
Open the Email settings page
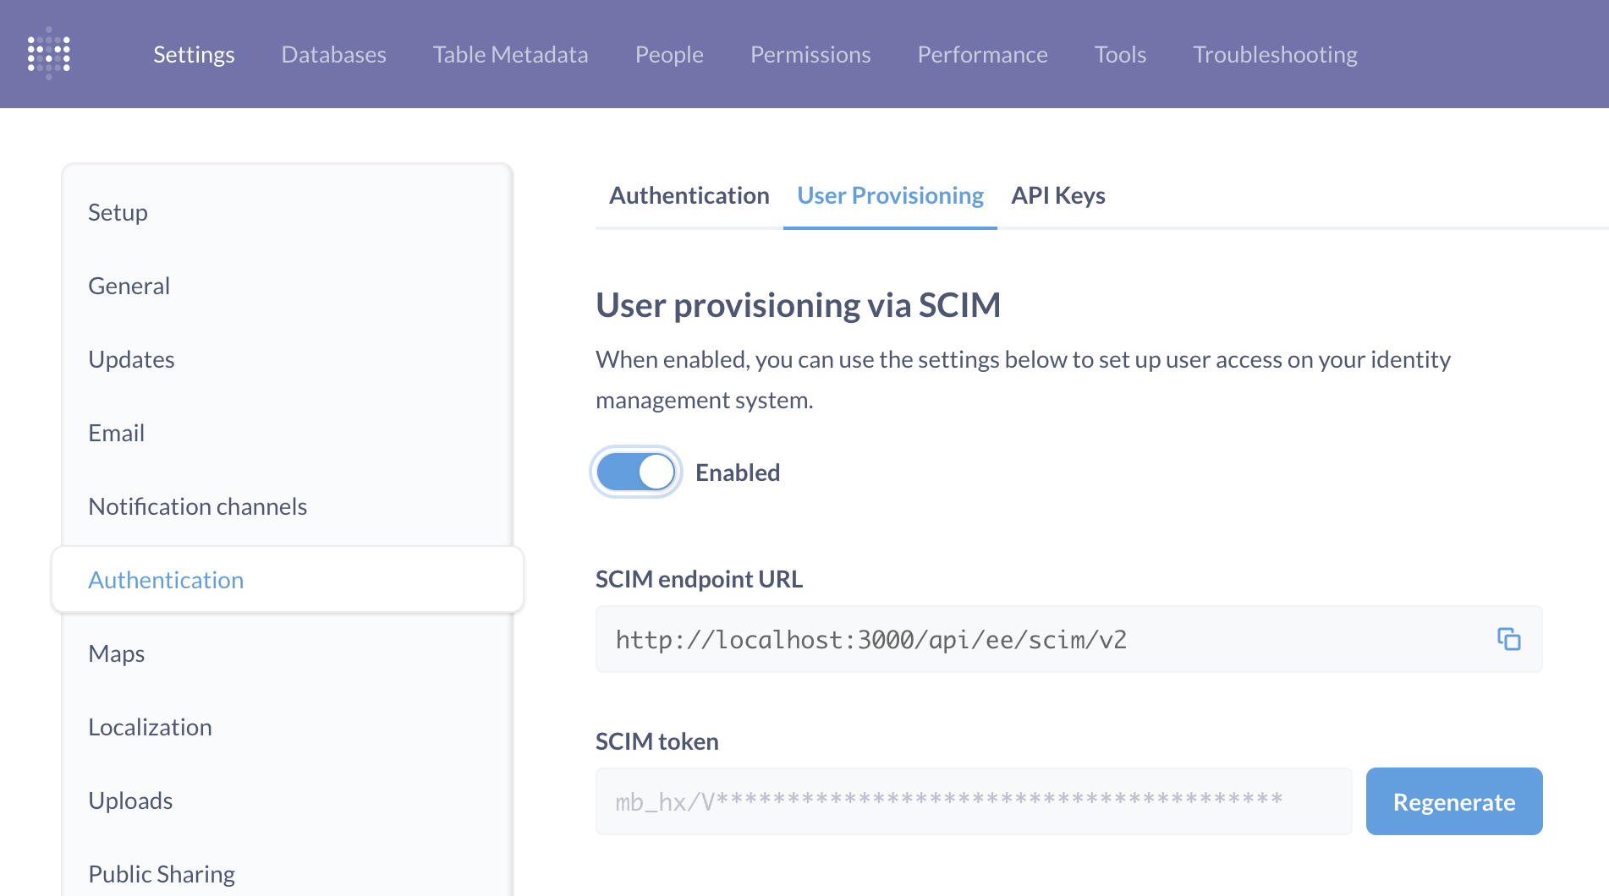click(x=116, y=433)
